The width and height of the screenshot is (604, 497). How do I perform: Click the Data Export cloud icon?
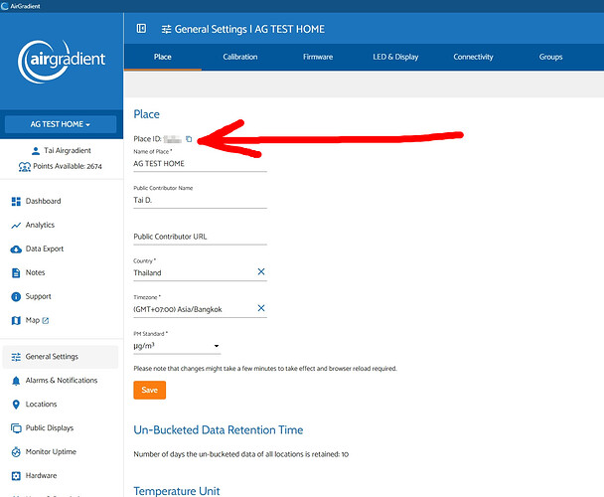tap(16, 249)
